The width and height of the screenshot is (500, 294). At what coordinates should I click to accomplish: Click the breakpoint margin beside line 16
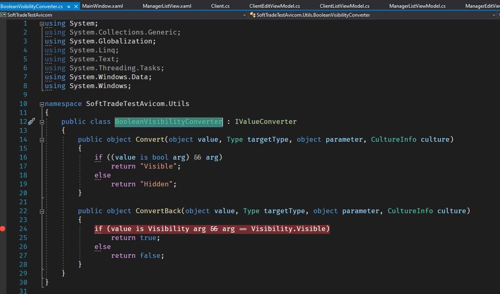pyautogui.click(x=3, y=158)
